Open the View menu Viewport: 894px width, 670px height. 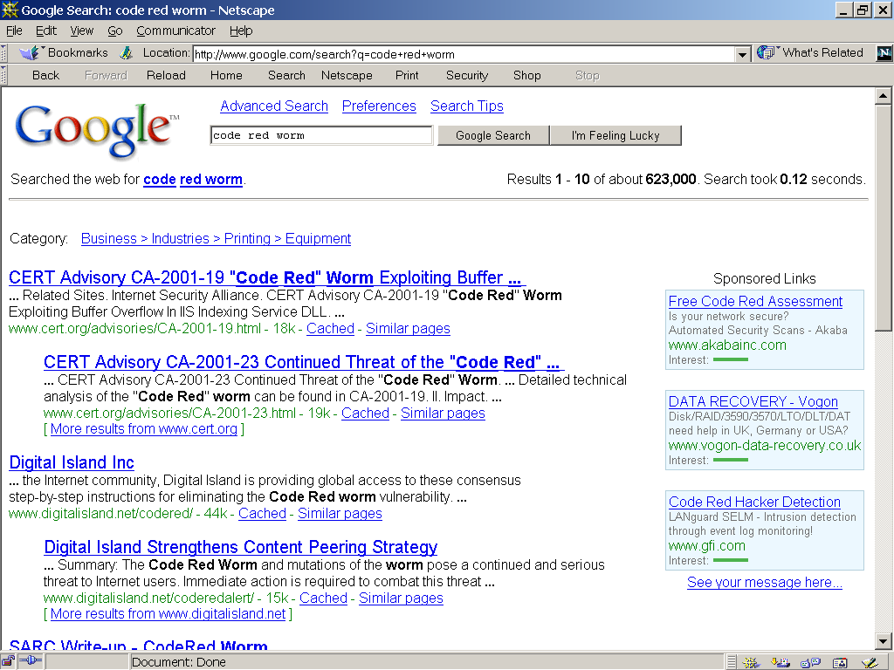(81, 31)
